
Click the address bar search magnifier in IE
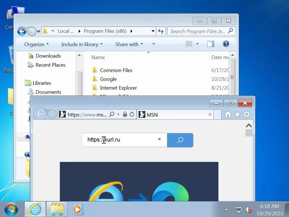coord(112,114)
